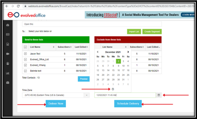Viewport: 197px width, 119px height.
Task: Click the EOSocial link in banner
Action: [110, 15]
